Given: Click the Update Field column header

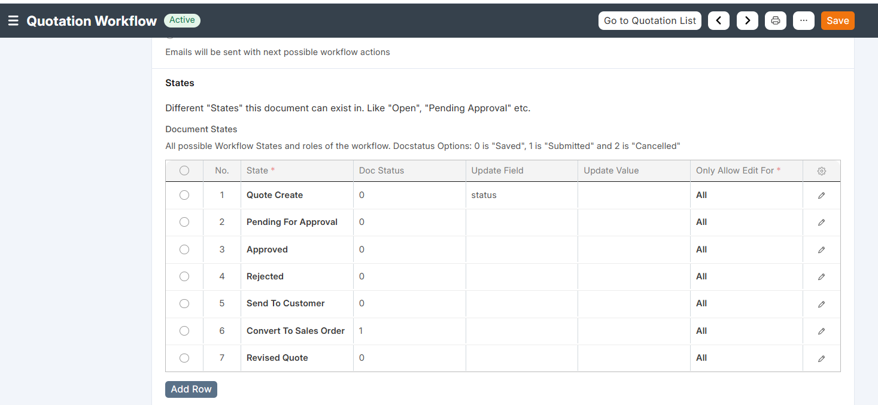Looking at the screenshot, I should click(x=521, y=170).
